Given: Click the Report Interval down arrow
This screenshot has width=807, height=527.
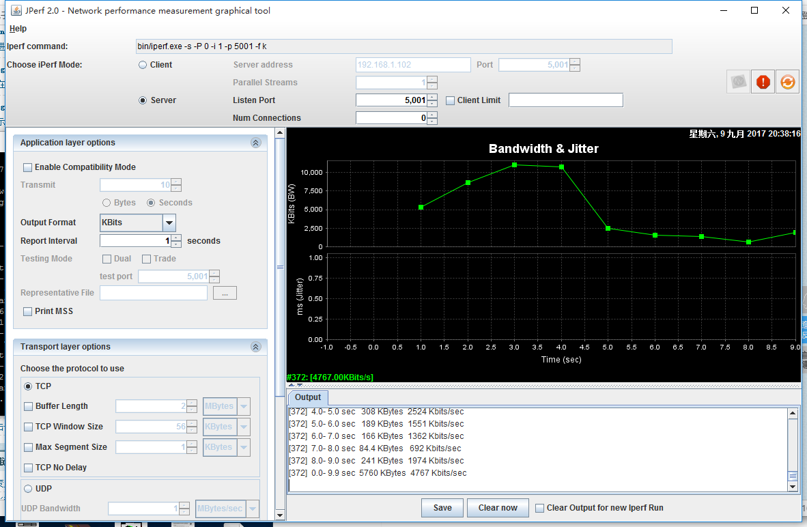Looking at the screenshot, I should coord(176,244).
